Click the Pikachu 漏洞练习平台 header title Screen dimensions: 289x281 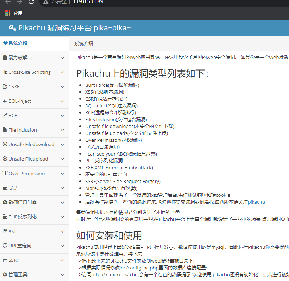(74, 28)
